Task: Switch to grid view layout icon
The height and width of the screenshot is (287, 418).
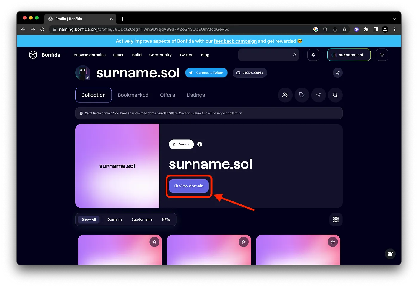Action: [336, 220]
